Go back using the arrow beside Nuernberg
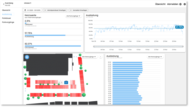 point(4,4)
